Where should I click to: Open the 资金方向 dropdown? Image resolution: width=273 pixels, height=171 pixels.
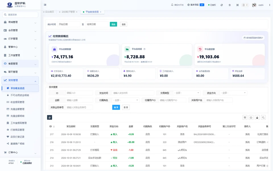point(233,93)
